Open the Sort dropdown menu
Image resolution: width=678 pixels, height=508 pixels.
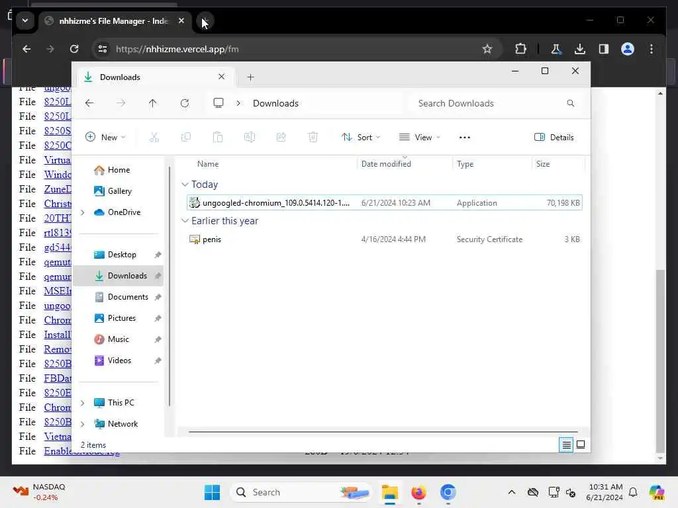click(361, 138)
